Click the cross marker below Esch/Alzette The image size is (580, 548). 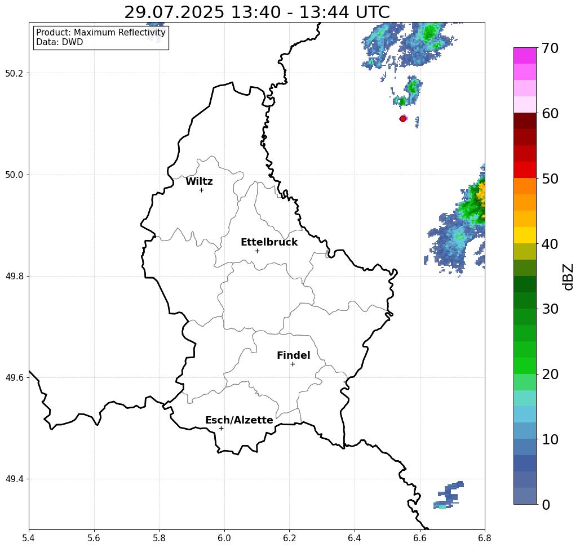pyautogui.click(x=221, y=429)
